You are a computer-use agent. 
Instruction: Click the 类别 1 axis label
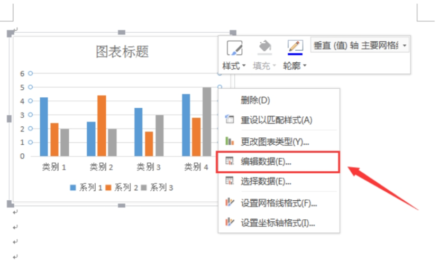pyautogui.click(x=54, y=167)
